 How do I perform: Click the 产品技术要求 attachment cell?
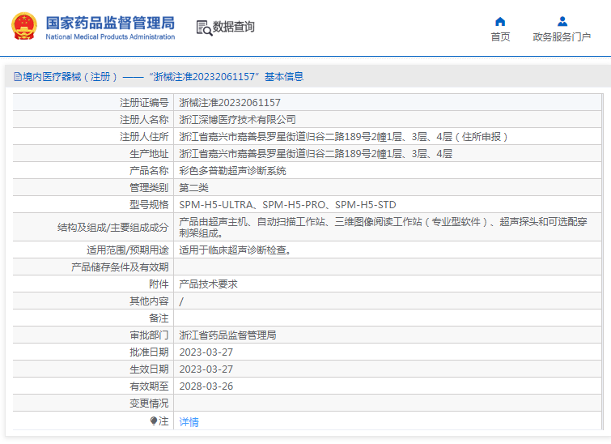tap(208, 284)
